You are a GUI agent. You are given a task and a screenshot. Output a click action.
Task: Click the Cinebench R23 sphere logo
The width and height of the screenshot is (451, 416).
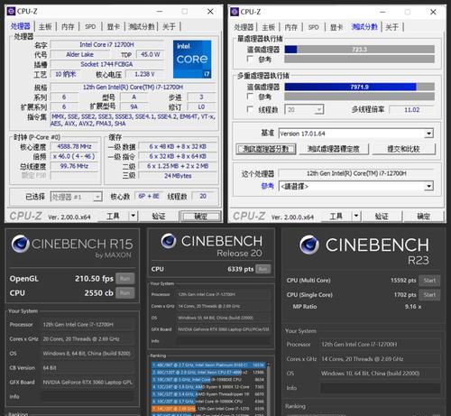coord(309,245)
